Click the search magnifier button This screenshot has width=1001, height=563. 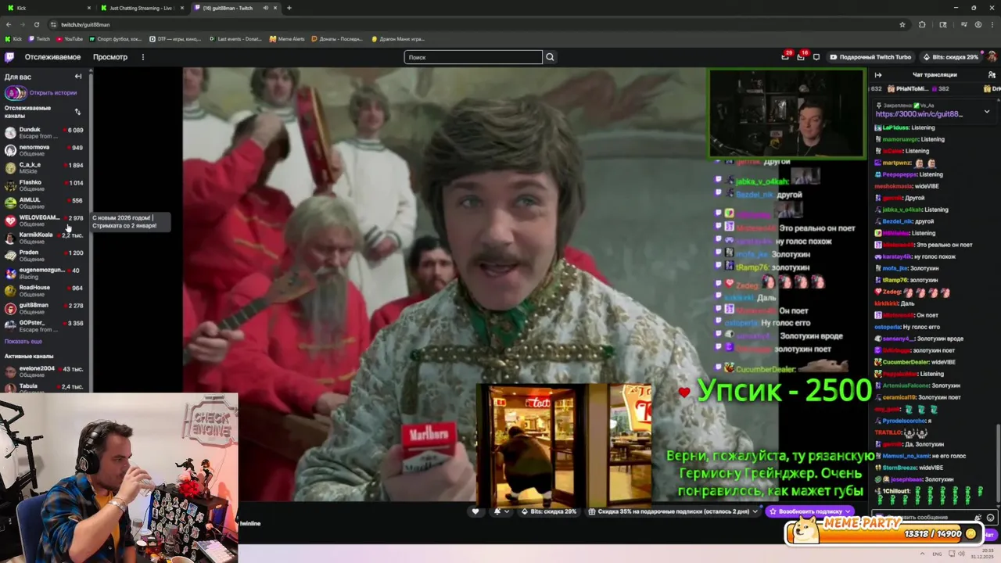click(550, 57)
